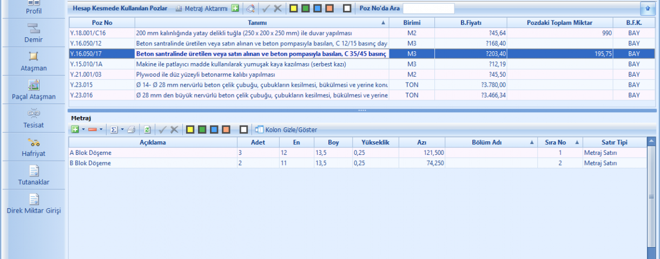Expand the add-row dropdown arrow in Metraj
Viewport: 660px width, 259px height.
pos(83,130)
